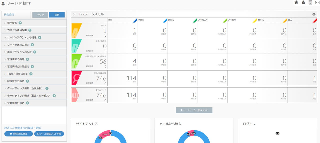Screen dimensions: 320x143
Task: Click 検索条件の保存 button
Action: [18, 134]
